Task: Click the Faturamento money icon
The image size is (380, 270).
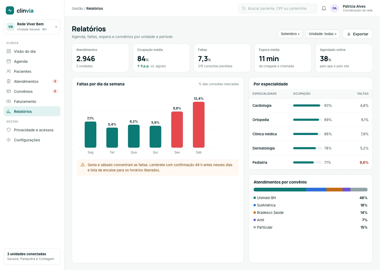Action: click(x=9, y=102)
